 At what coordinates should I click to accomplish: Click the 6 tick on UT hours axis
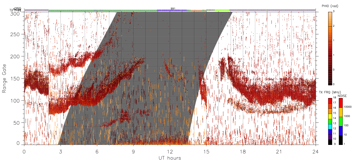coord(97,151)
